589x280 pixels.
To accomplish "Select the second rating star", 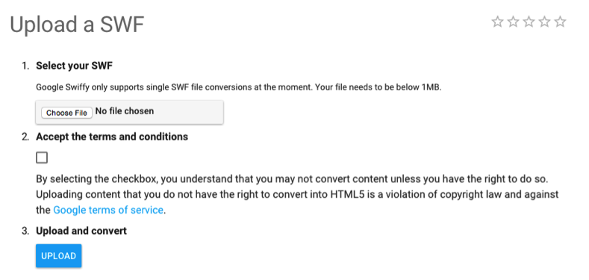I will point(513,22).
